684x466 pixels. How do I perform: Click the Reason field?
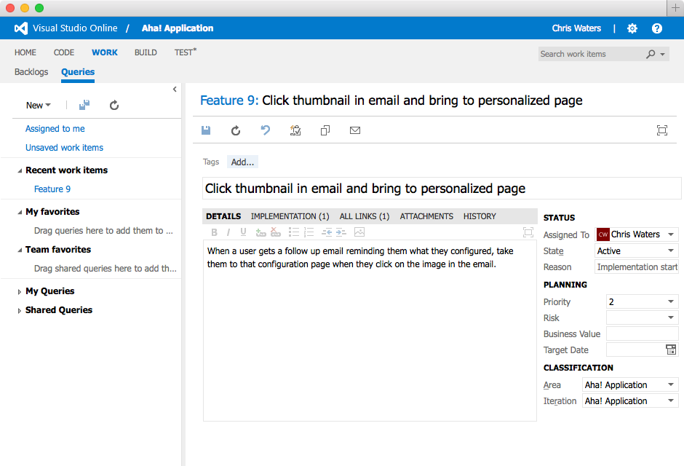[x=637, y=266]
